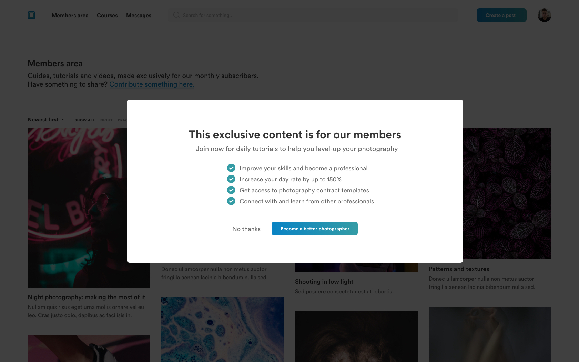
Task: Select the NIGHT filter tag
Action: tap(106, 120)
